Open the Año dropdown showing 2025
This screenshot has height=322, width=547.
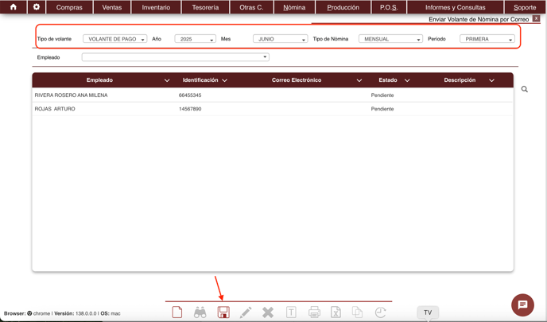click(x=196, y=39)
